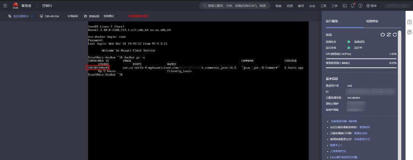Viewport: 413px width, 160px height.
Task: Send Ctrl+Alt+Del to the server
Action: coord(50,16)
